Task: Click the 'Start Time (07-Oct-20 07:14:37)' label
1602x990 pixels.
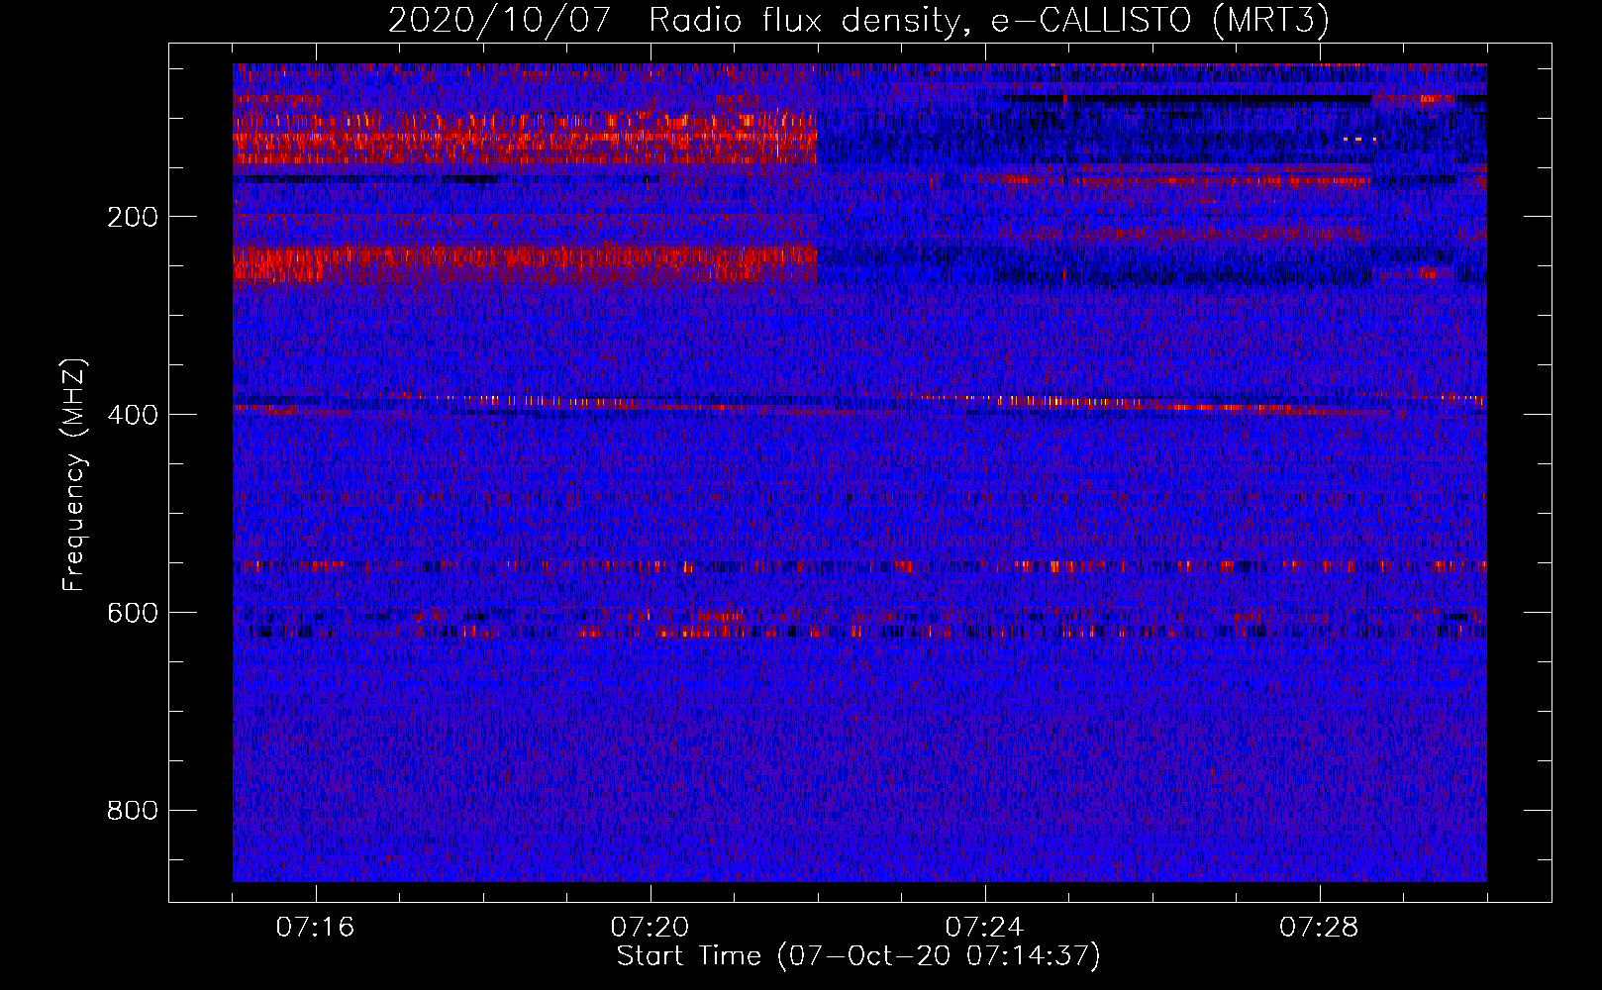Action: point(858,956)
